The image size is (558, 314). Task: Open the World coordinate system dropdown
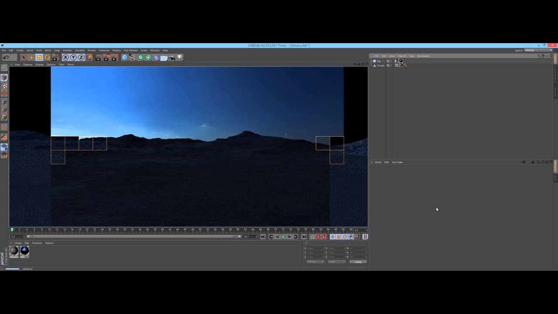[x=316, y=262]
